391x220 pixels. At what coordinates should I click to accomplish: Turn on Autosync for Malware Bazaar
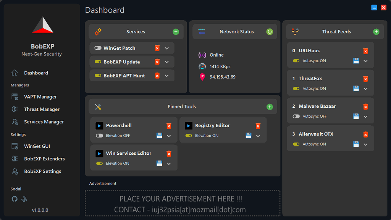(x=296, y=116)
